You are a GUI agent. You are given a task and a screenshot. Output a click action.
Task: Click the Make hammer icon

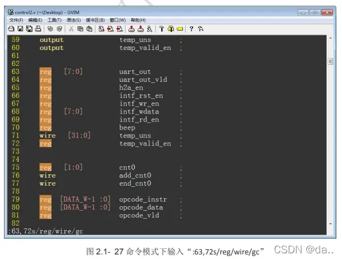pyautogui.click(x=161, y=29)
